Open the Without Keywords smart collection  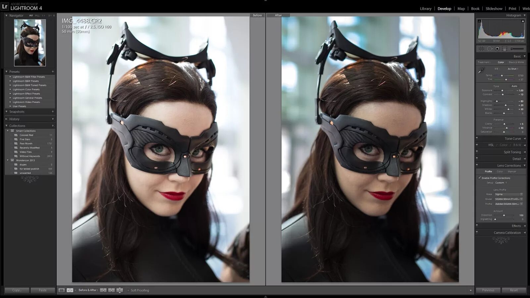click(x=30, y=156)
